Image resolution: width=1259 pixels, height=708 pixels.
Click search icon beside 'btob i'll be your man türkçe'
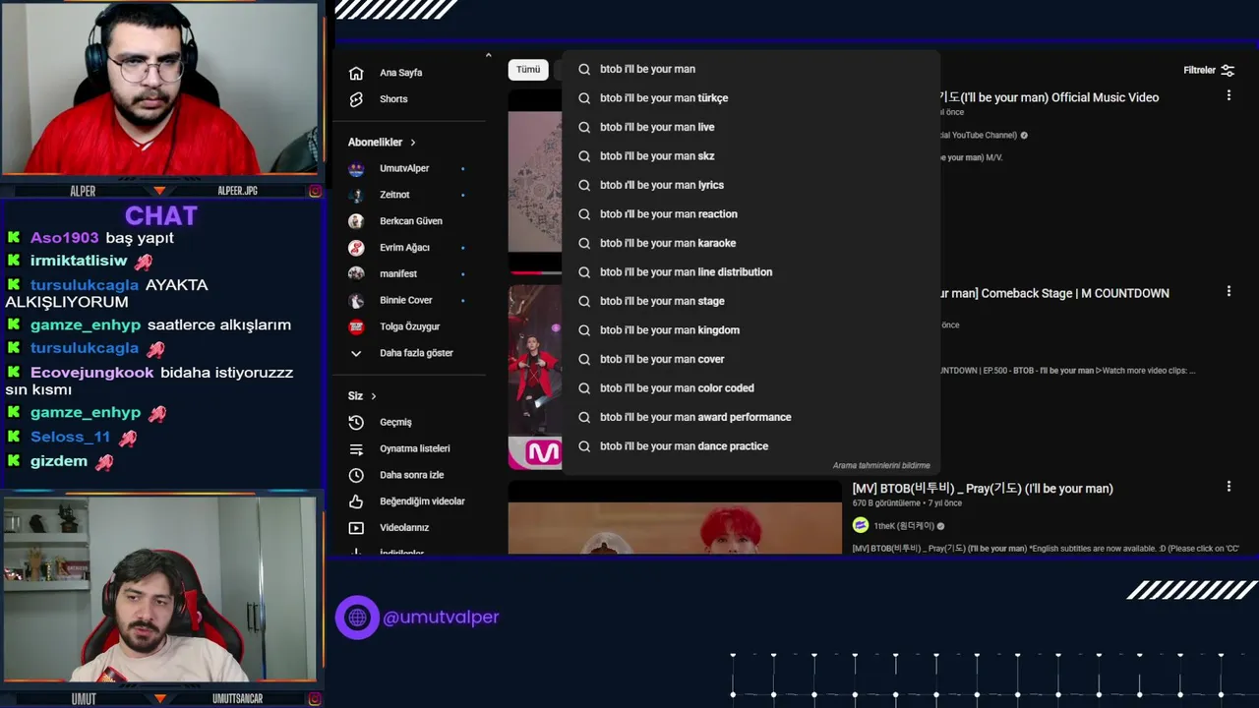[x=584, y=98]
